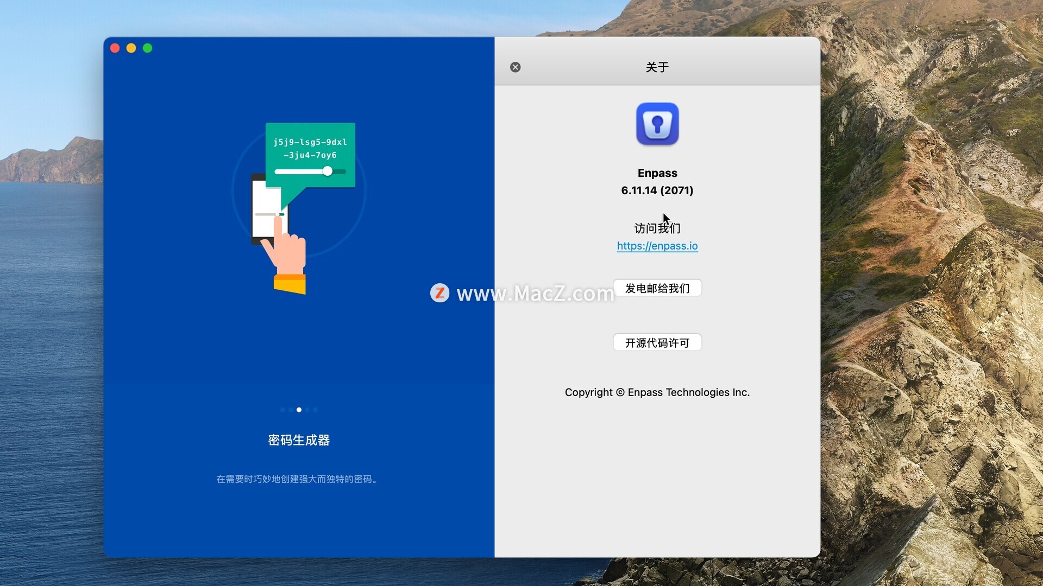Click the 密码生成器 heading
Viewport: 1043px width, 586px height.
(x=299, y=440)
